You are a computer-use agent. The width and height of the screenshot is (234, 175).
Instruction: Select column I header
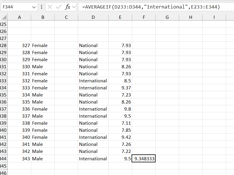point(214,17)
